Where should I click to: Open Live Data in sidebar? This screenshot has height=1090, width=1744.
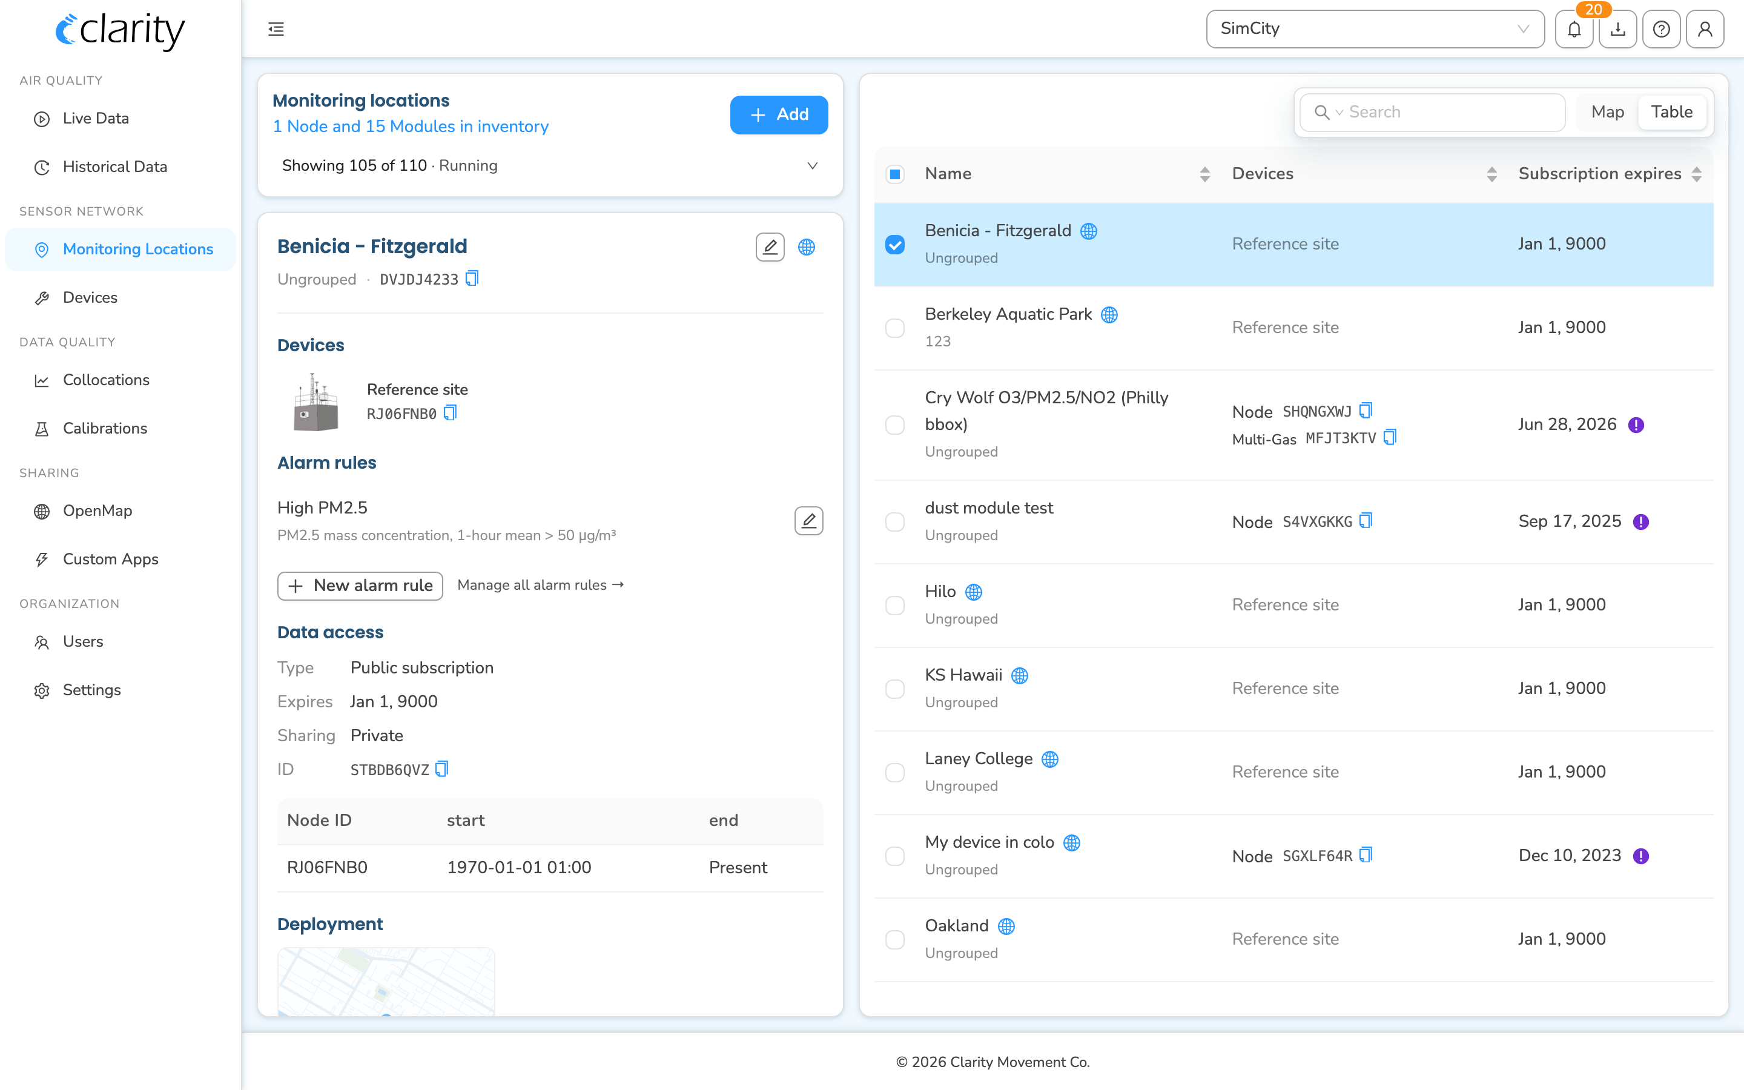coord(121,118)
